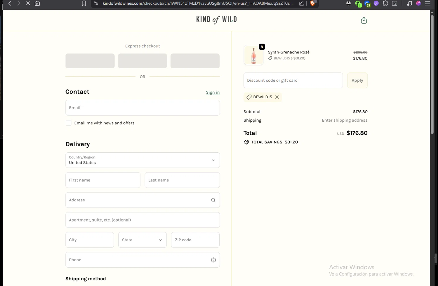Click the share page icon
This screenshot has width=438, height=286.
pos(302,3)
